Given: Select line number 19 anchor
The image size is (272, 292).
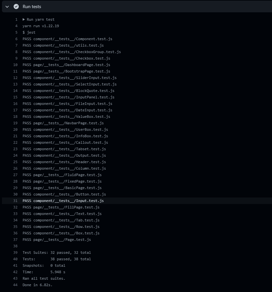Looking at the screenshot, I should click(15, 123).
